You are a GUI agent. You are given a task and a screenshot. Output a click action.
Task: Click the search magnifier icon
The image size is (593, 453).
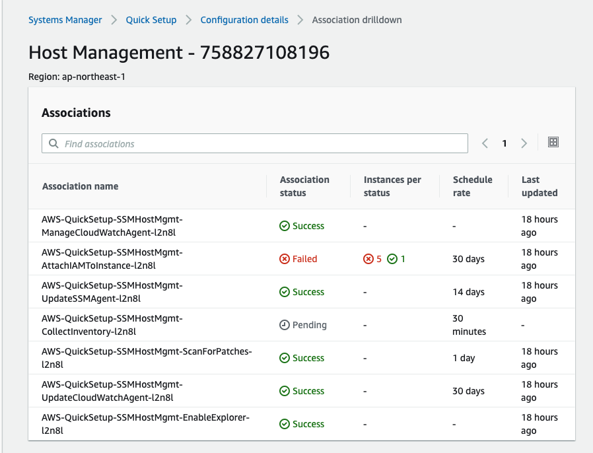(x=53, y=144)
